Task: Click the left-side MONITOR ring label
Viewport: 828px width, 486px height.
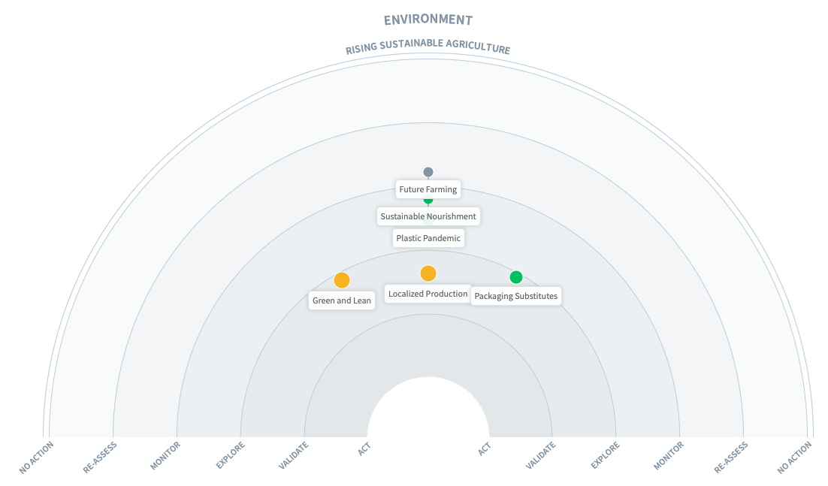Action: pos(165,456)
